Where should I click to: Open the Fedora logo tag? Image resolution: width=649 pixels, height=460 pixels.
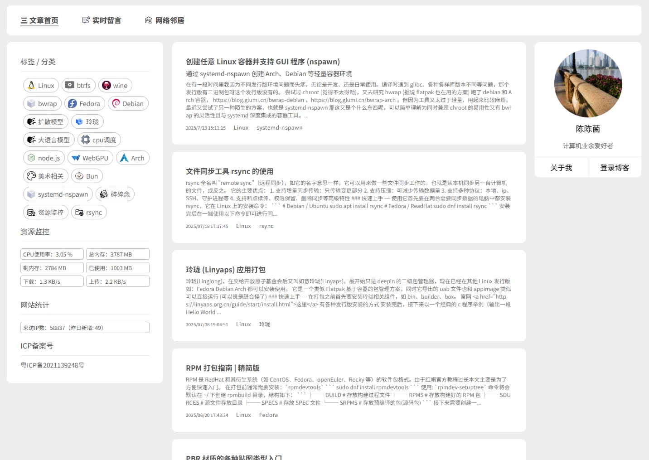point(73,103)
